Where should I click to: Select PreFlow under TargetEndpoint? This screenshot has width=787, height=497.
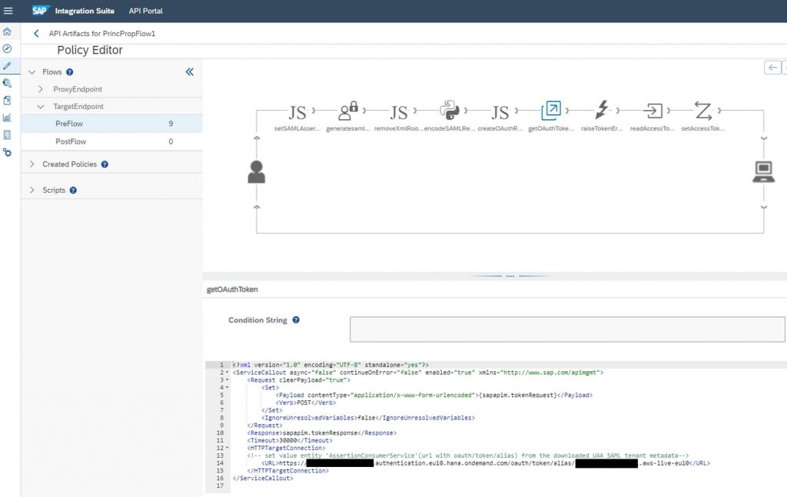click(x=112, y=124)
